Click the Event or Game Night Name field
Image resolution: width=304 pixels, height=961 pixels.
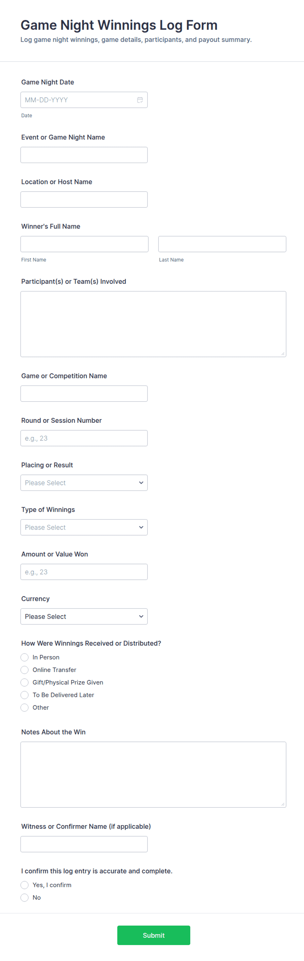coord(84,155)
